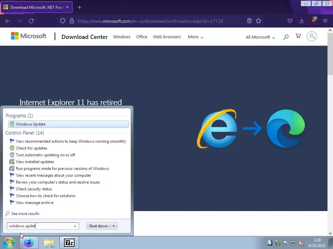Close the Download Microsoft .NET tab
This screenshot has width=333, height=249.
[67, 7]
